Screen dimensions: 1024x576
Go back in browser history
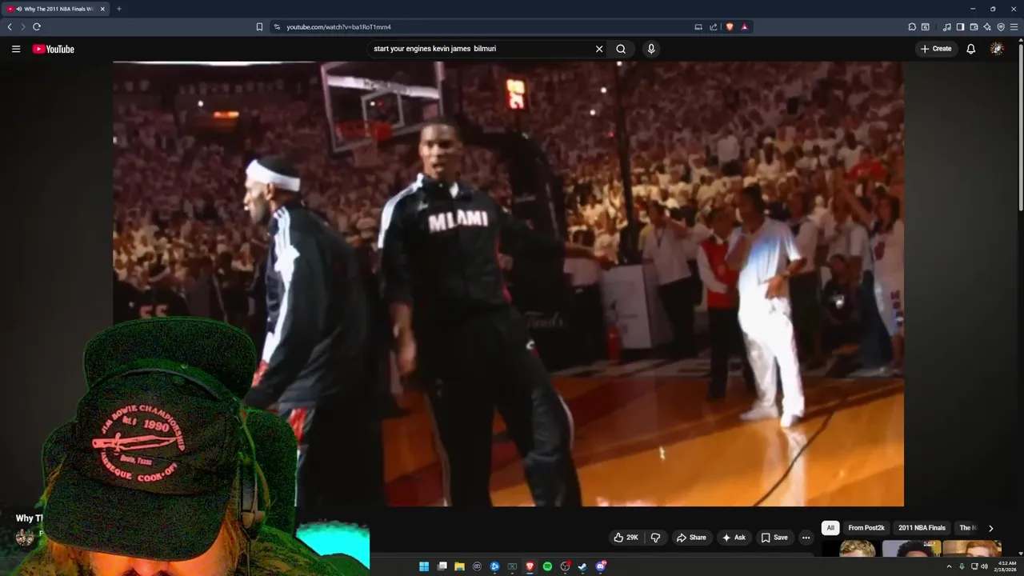pyautogui.click(x=10, y=26)
